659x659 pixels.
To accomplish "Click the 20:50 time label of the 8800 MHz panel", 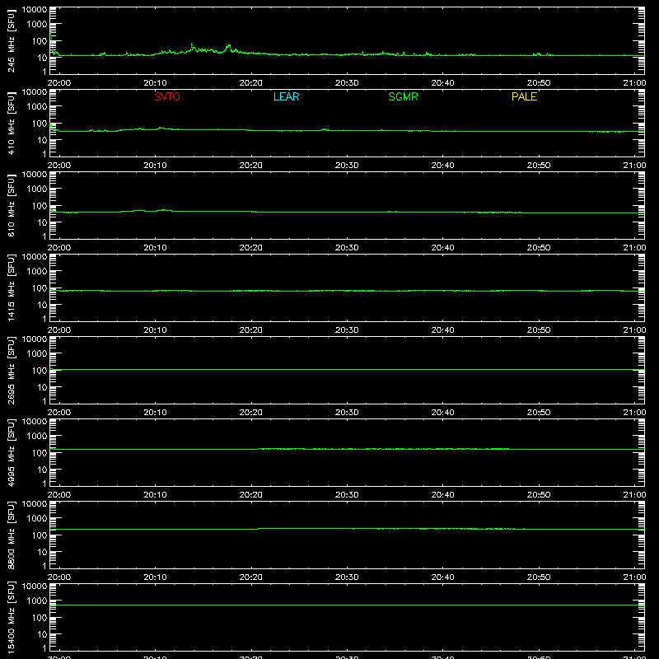I will (539, 577).
